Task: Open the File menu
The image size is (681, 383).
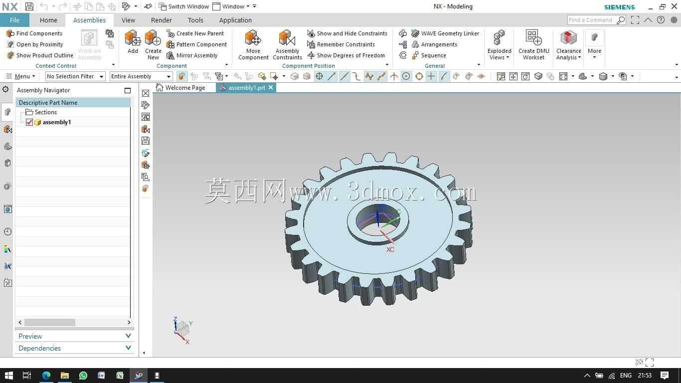Action: 14,20
